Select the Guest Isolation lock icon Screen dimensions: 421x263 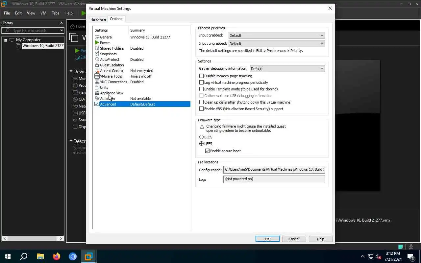coord(97,65)
